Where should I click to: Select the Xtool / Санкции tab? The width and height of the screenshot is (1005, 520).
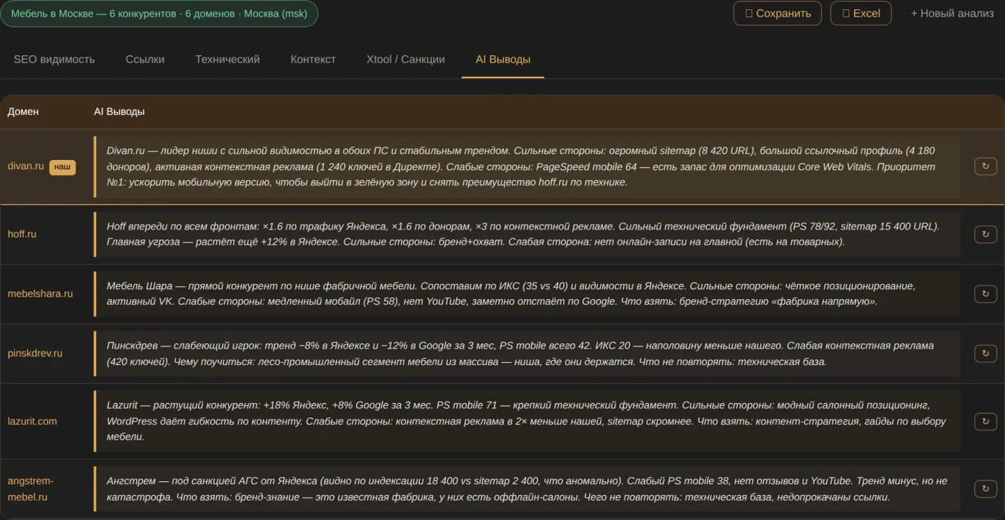406,60
